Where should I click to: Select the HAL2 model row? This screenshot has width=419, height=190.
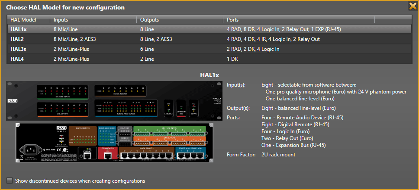pyautogui.click(x=209, y=39)
